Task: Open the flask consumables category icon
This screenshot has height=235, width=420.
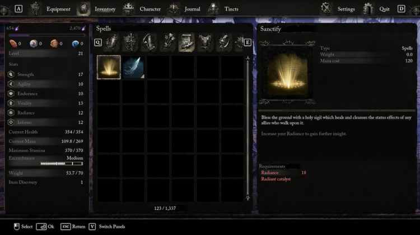Action: (111, 42)
